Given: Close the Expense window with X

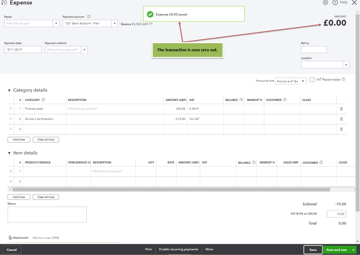Looking at the screenshot, I should coord(354,3).
